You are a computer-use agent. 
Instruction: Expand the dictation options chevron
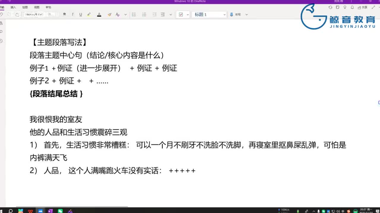coord(246,14)
